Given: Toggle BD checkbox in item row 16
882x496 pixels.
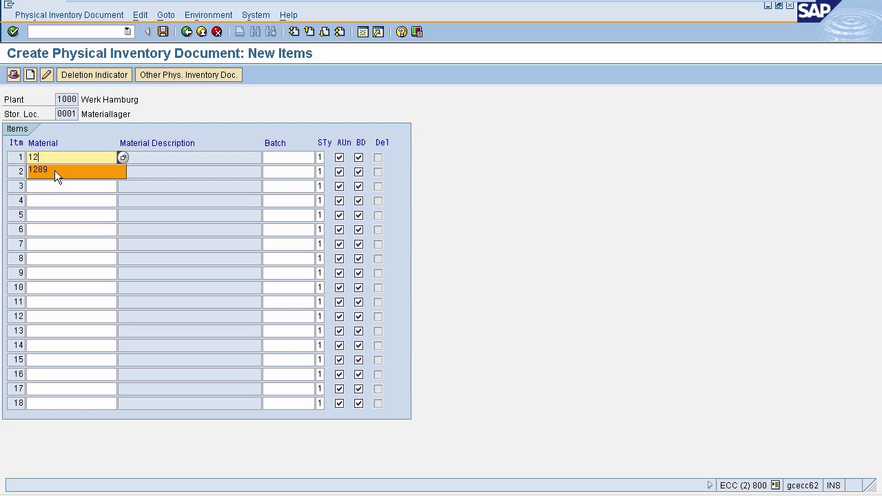Looking at the screenshot, I should pos(358,375).
